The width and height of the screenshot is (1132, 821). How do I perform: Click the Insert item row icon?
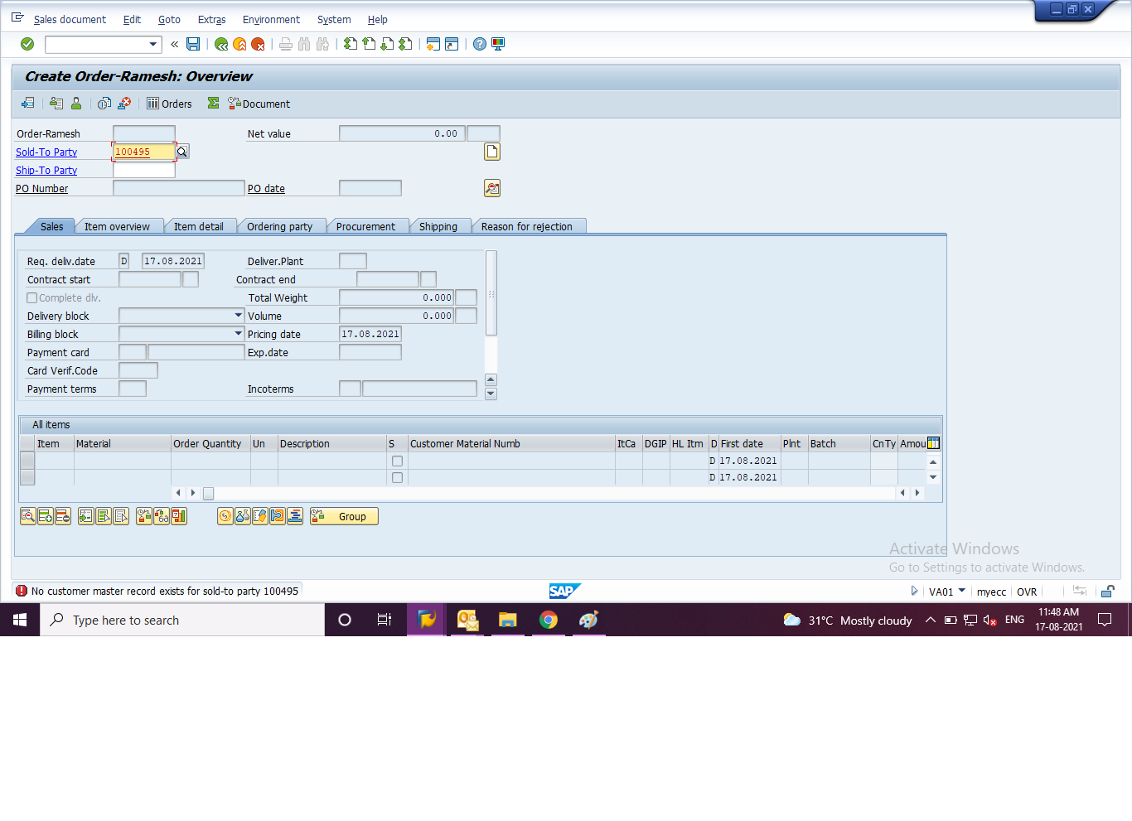click(46, 516)
